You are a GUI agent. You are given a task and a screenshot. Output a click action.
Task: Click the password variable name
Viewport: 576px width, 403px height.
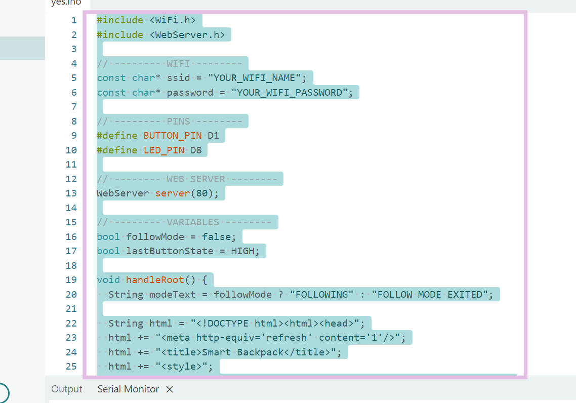(190, 93)
